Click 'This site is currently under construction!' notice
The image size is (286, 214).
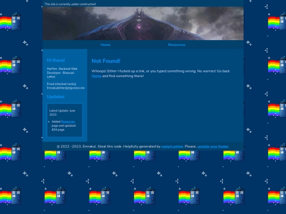coord(70,4)
